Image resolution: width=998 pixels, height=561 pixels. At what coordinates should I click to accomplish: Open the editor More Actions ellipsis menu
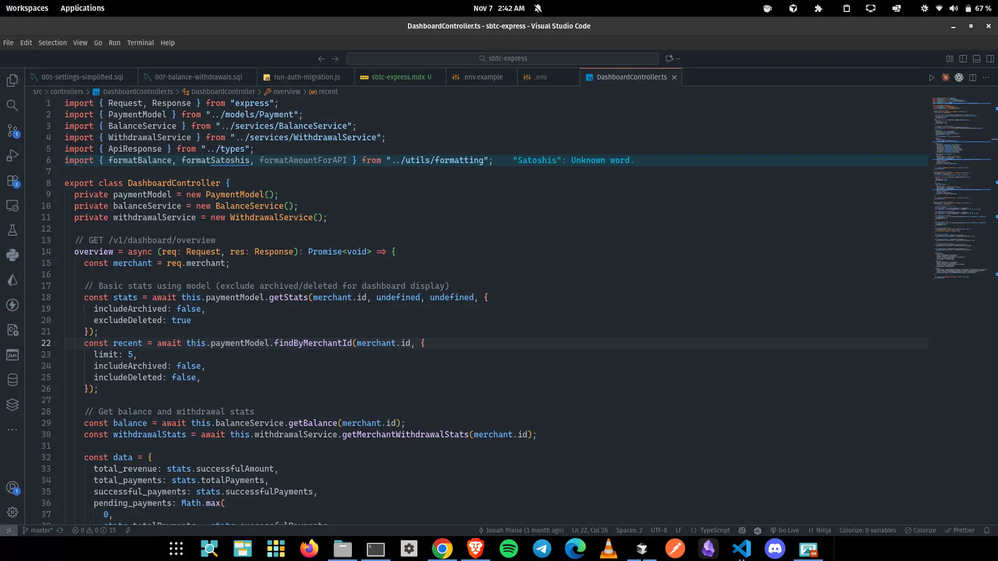(986, 77)
